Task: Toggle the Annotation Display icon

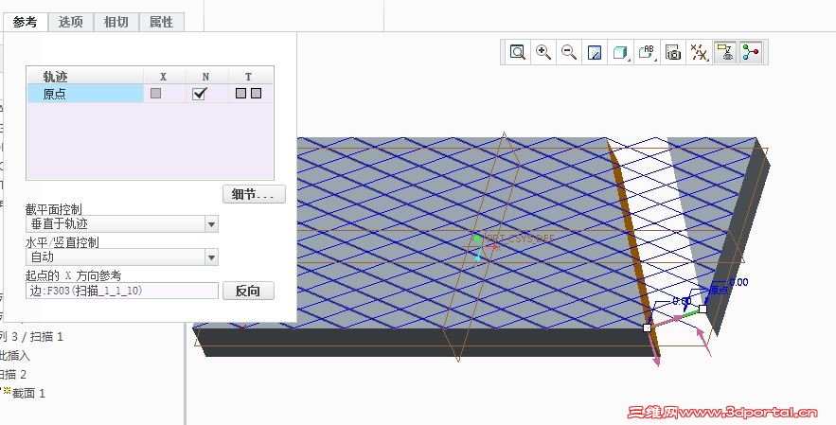Action: [725, 52]
